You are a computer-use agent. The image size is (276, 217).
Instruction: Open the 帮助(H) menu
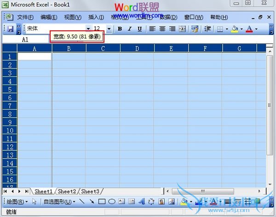tap(219, 17)
